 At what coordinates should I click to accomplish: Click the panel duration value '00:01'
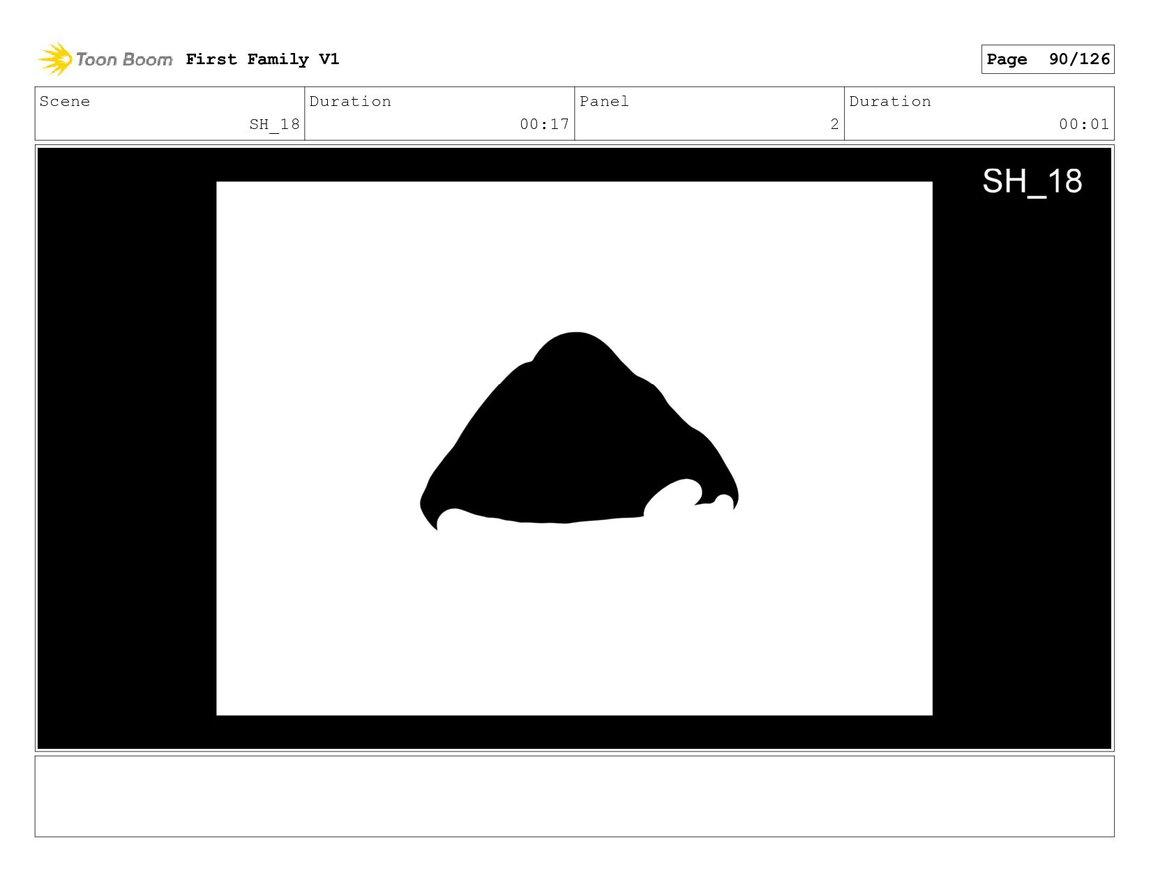[x=1083, y=124]
